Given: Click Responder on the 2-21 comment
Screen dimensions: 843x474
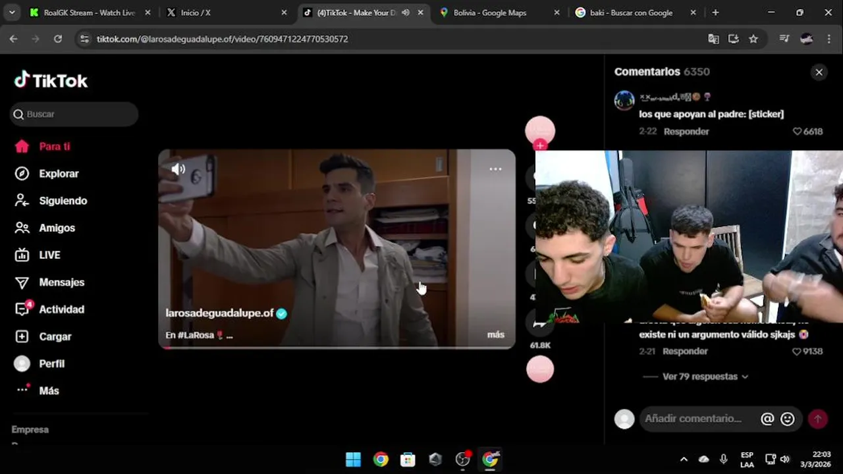Looking at the screenshot, I should pyautogui.click(x=685, y=351).
